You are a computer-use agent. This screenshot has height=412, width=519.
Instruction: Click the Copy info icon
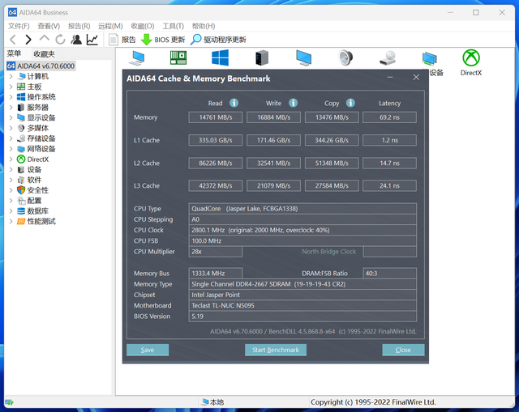(x=350, y=103)
